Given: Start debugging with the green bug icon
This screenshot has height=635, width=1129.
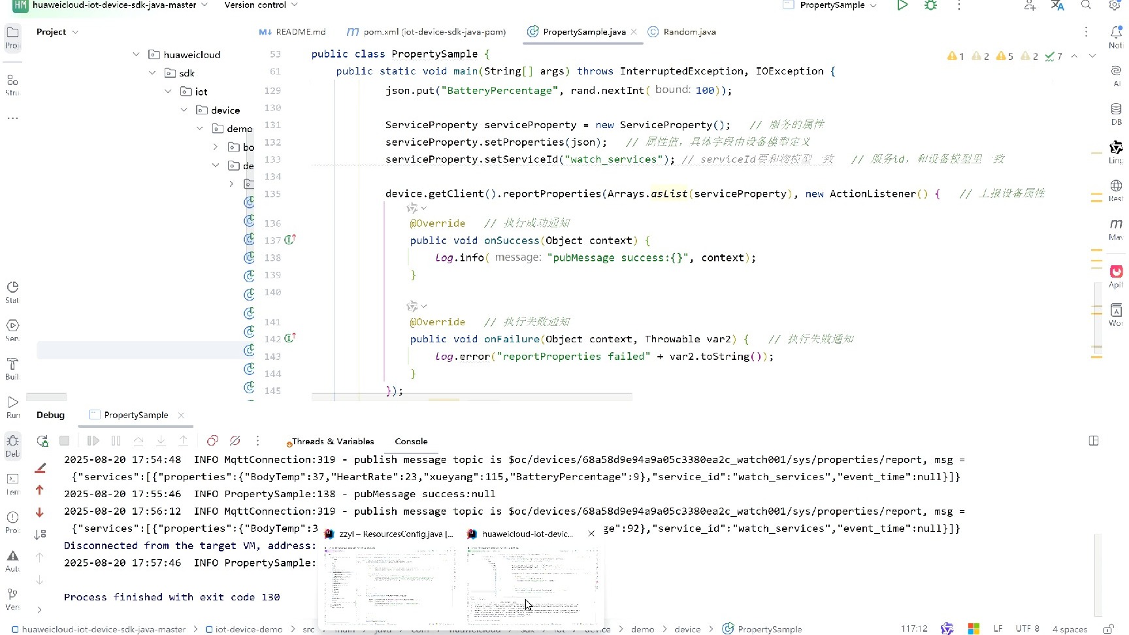Looking at the screenshot, I should point(931,5).
